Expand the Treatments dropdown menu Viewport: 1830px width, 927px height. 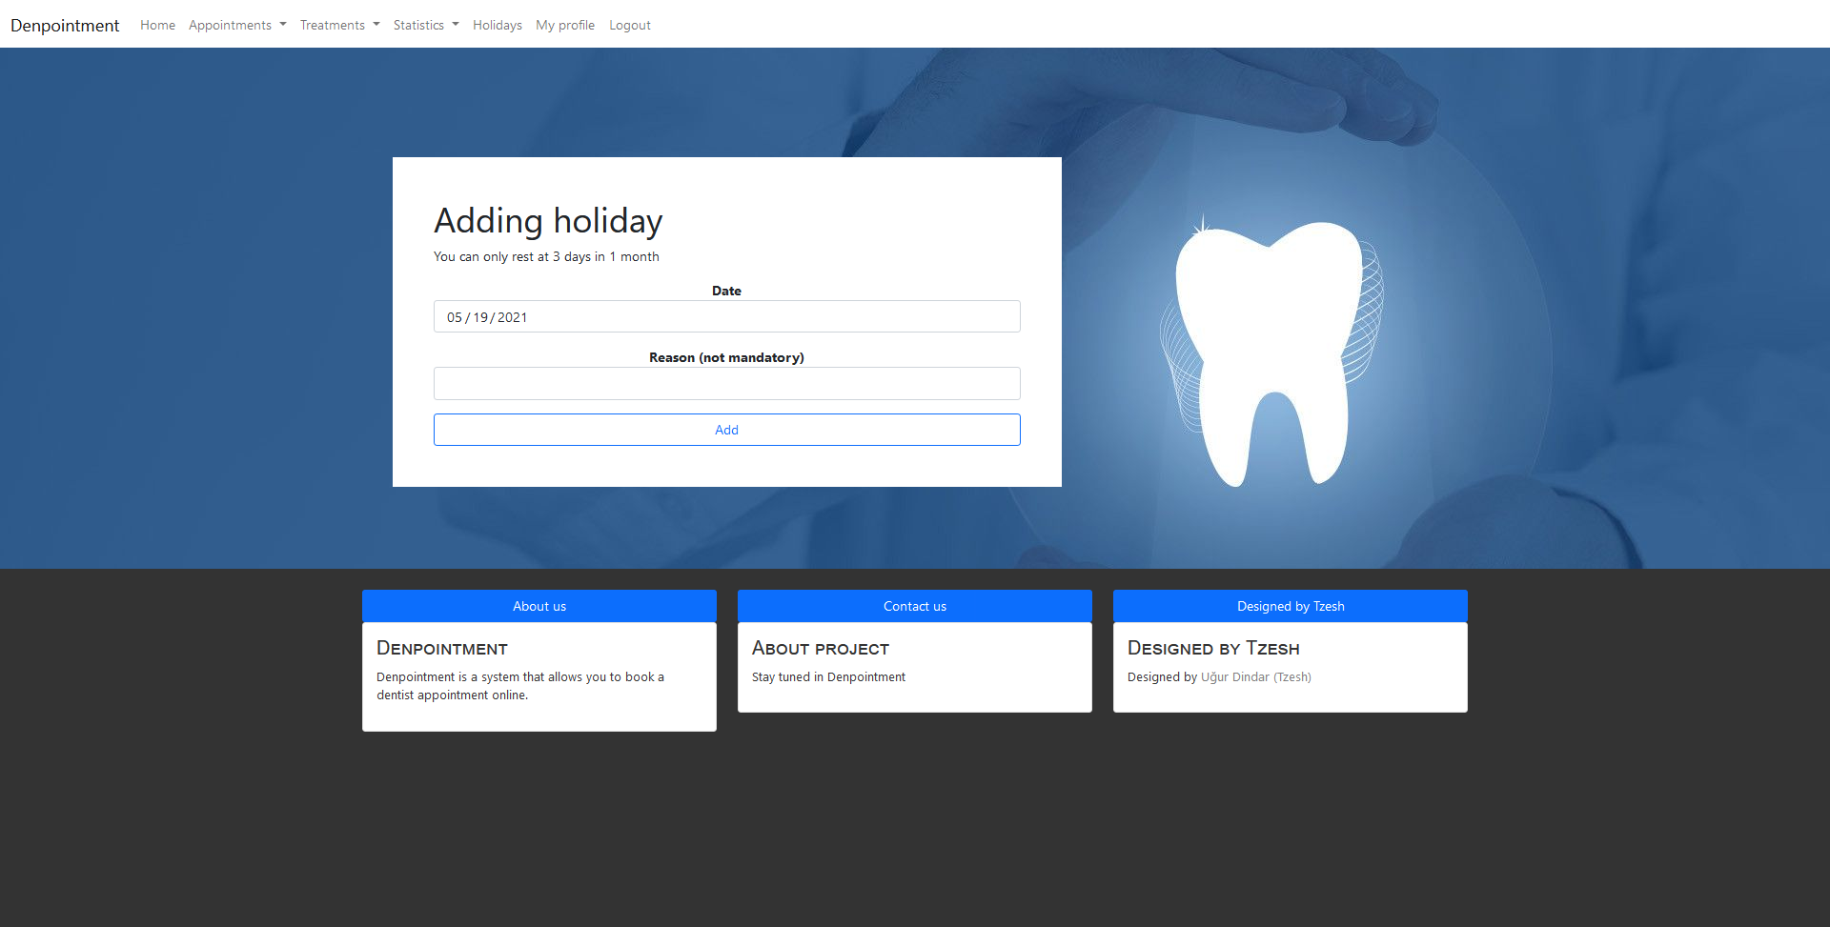339,25
